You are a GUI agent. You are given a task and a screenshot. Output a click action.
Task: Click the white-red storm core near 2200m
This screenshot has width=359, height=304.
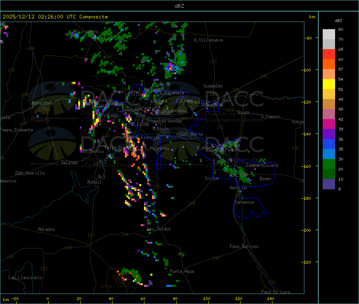[125, 278]
